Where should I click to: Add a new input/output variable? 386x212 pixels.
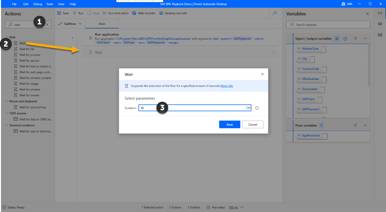tap(345, 38)
